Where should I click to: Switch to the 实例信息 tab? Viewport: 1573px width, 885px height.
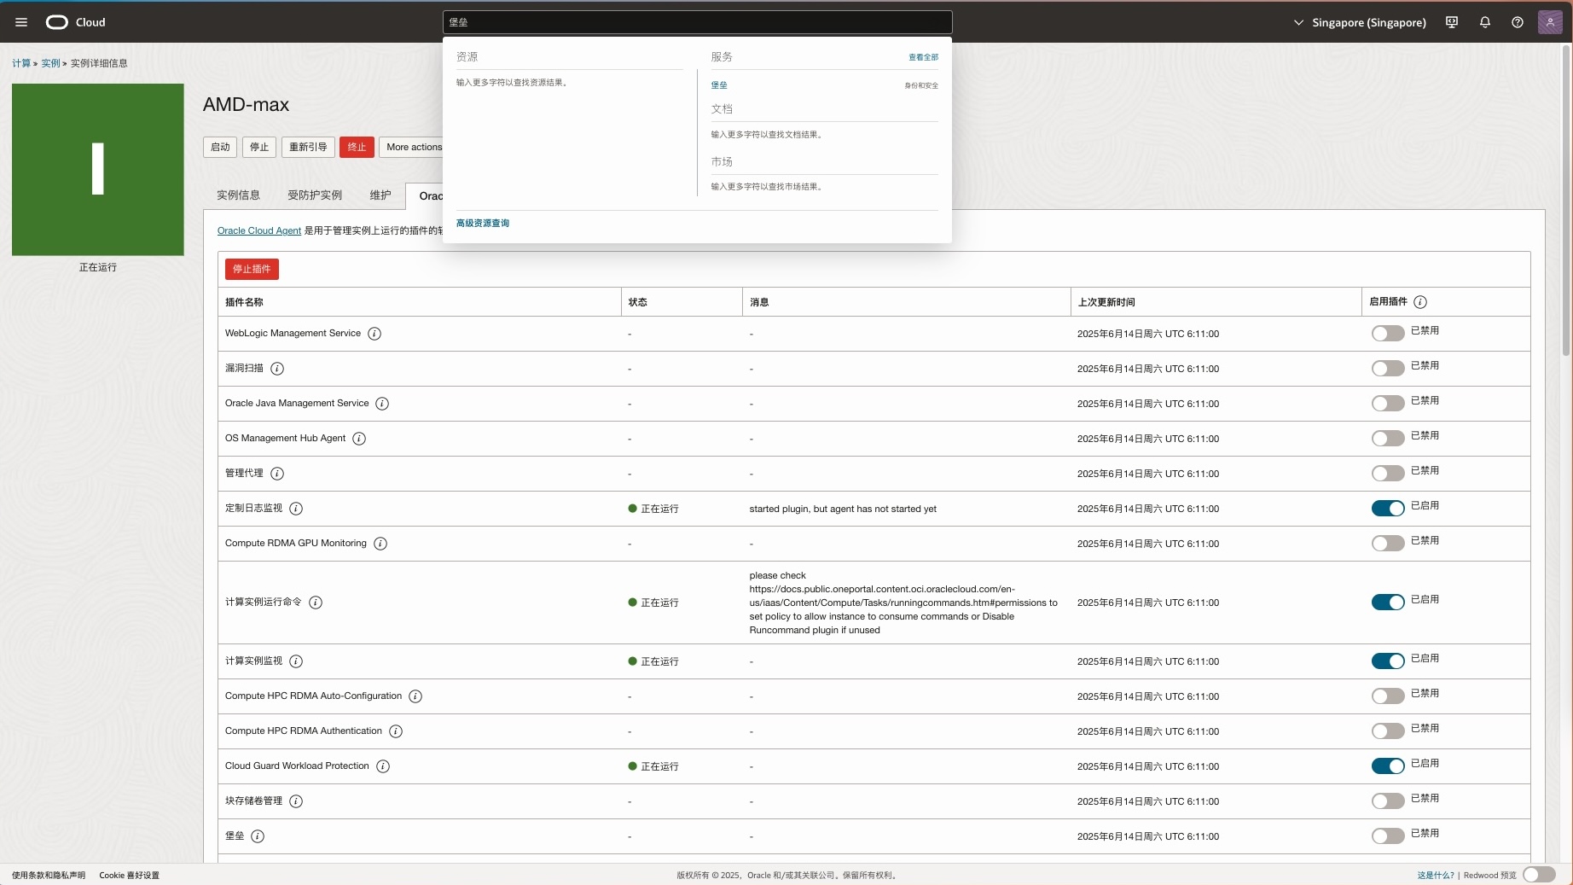click(x=238, y=195)
